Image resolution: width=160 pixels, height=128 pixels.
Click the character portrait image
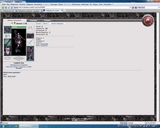pyautogui.click(x=19, y=42)
